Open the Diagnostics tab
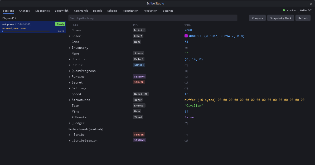The height and width of the screenshot is (165, 315). [43, 11]
